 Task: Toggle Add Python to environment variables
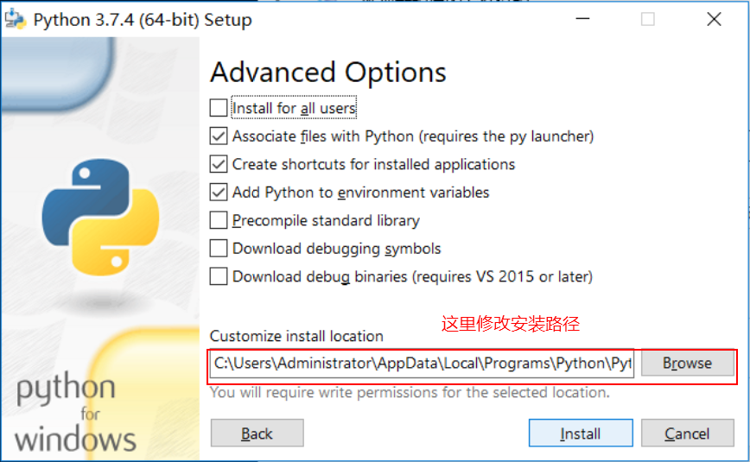(219, 192)
